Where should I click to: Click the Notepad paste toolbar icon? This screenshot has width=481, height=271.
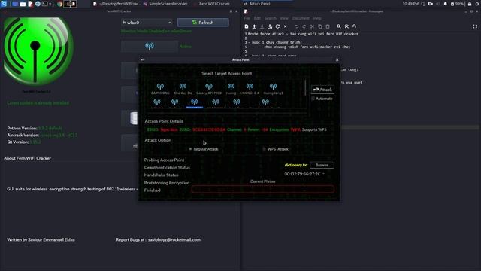328,26
